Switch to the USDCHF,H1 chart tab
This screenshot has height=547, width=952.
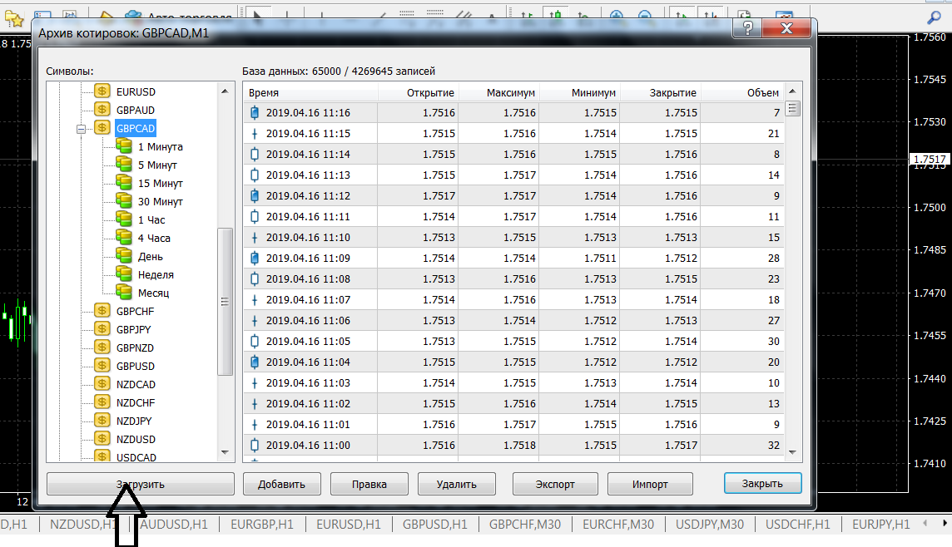pos(798,525)
